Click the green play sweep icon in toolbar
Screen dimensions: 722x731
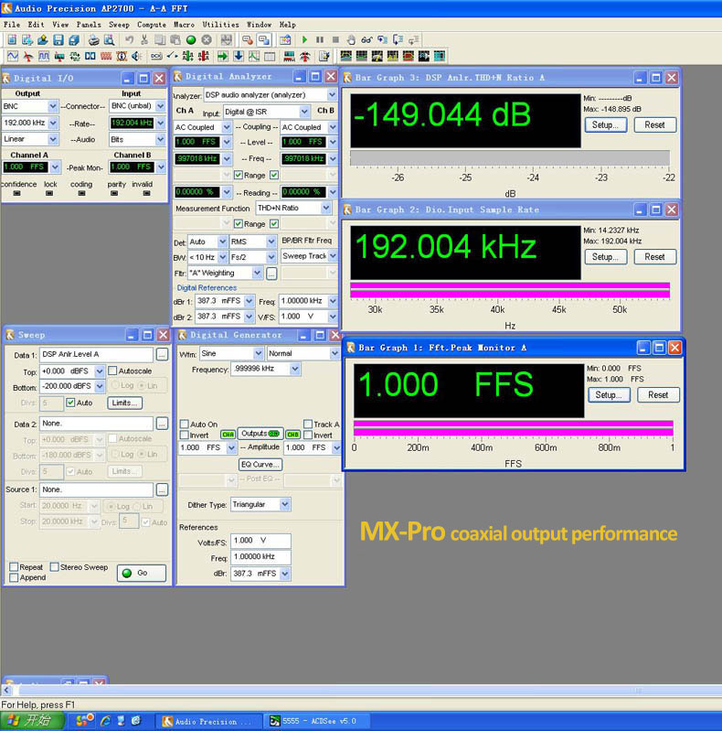[303, 40]
